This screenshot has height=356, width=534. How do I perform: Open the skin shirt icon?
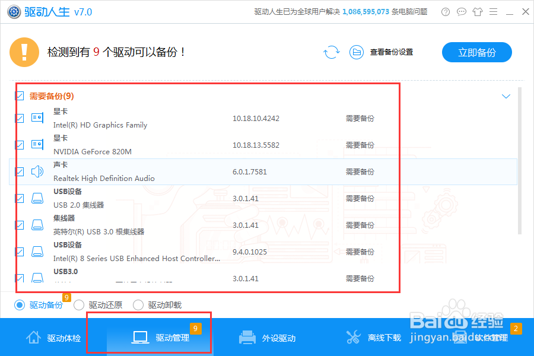(x=478, y=12)
